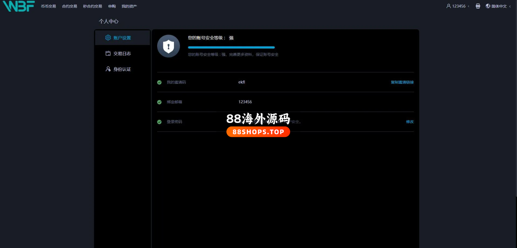The height and width of the screenshot is (248, 517).
Task: Click the account security level progress bar
Action: pos(231,47)
